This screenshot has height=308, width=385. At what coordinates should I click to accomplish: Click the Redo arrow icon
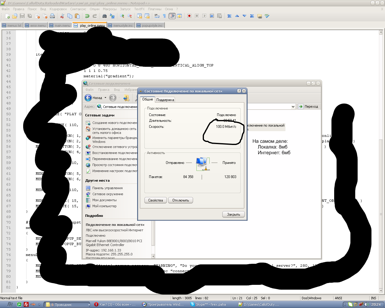95,16
